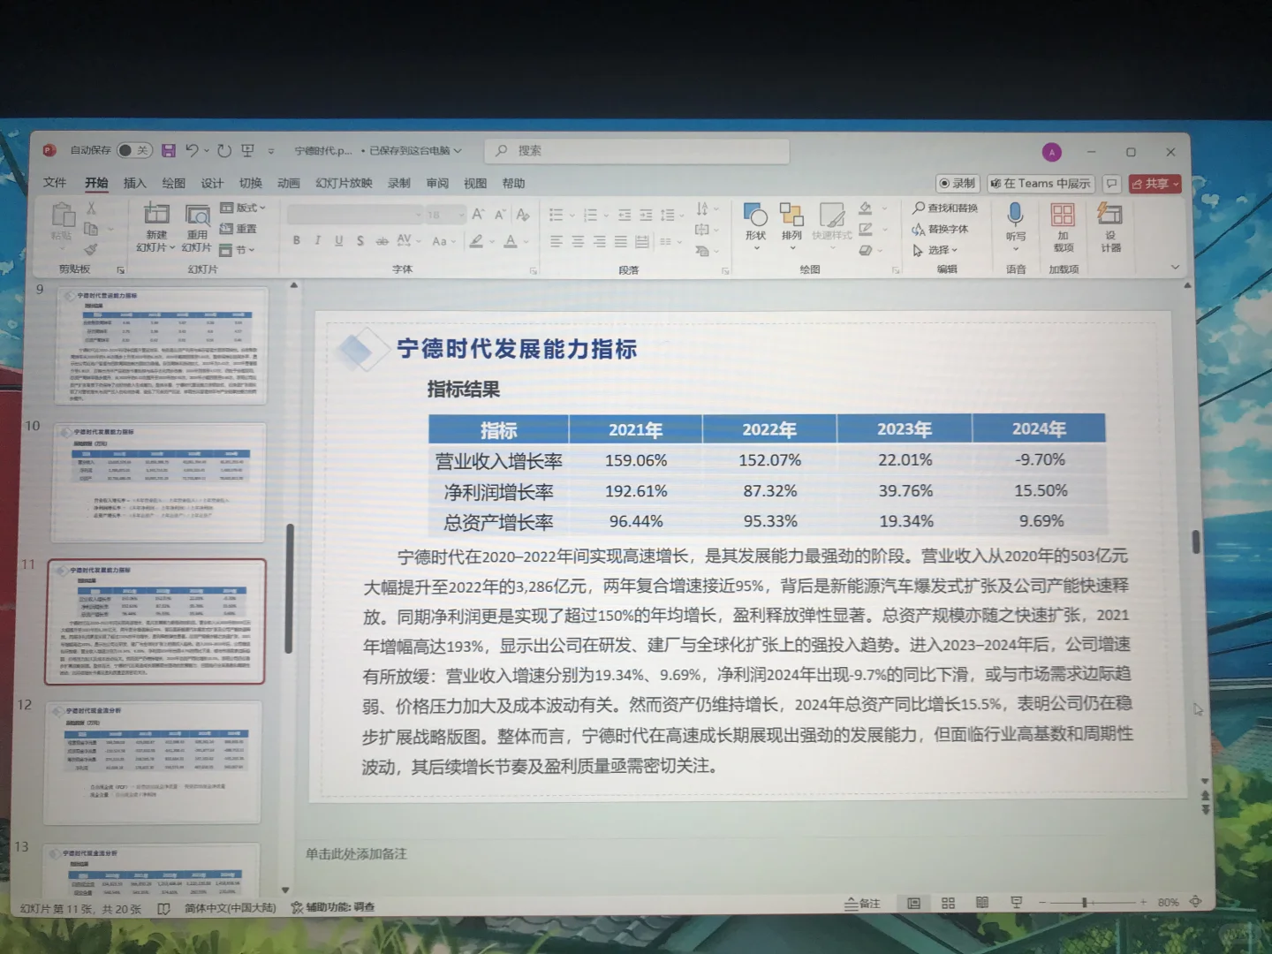
Task: Click the Increase Indent icon
Action: click(646, 215)
